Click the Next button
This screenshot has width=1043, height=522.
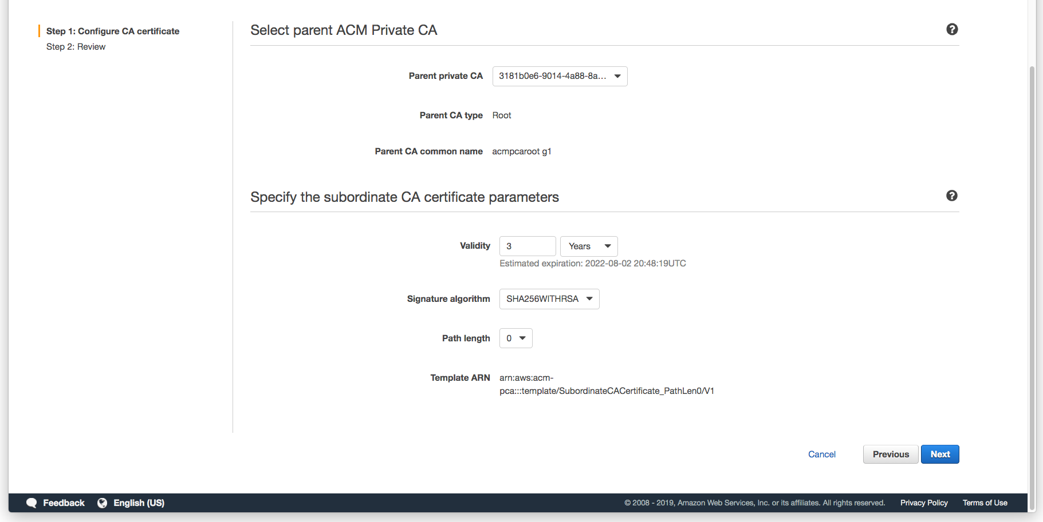pos(940,454)
